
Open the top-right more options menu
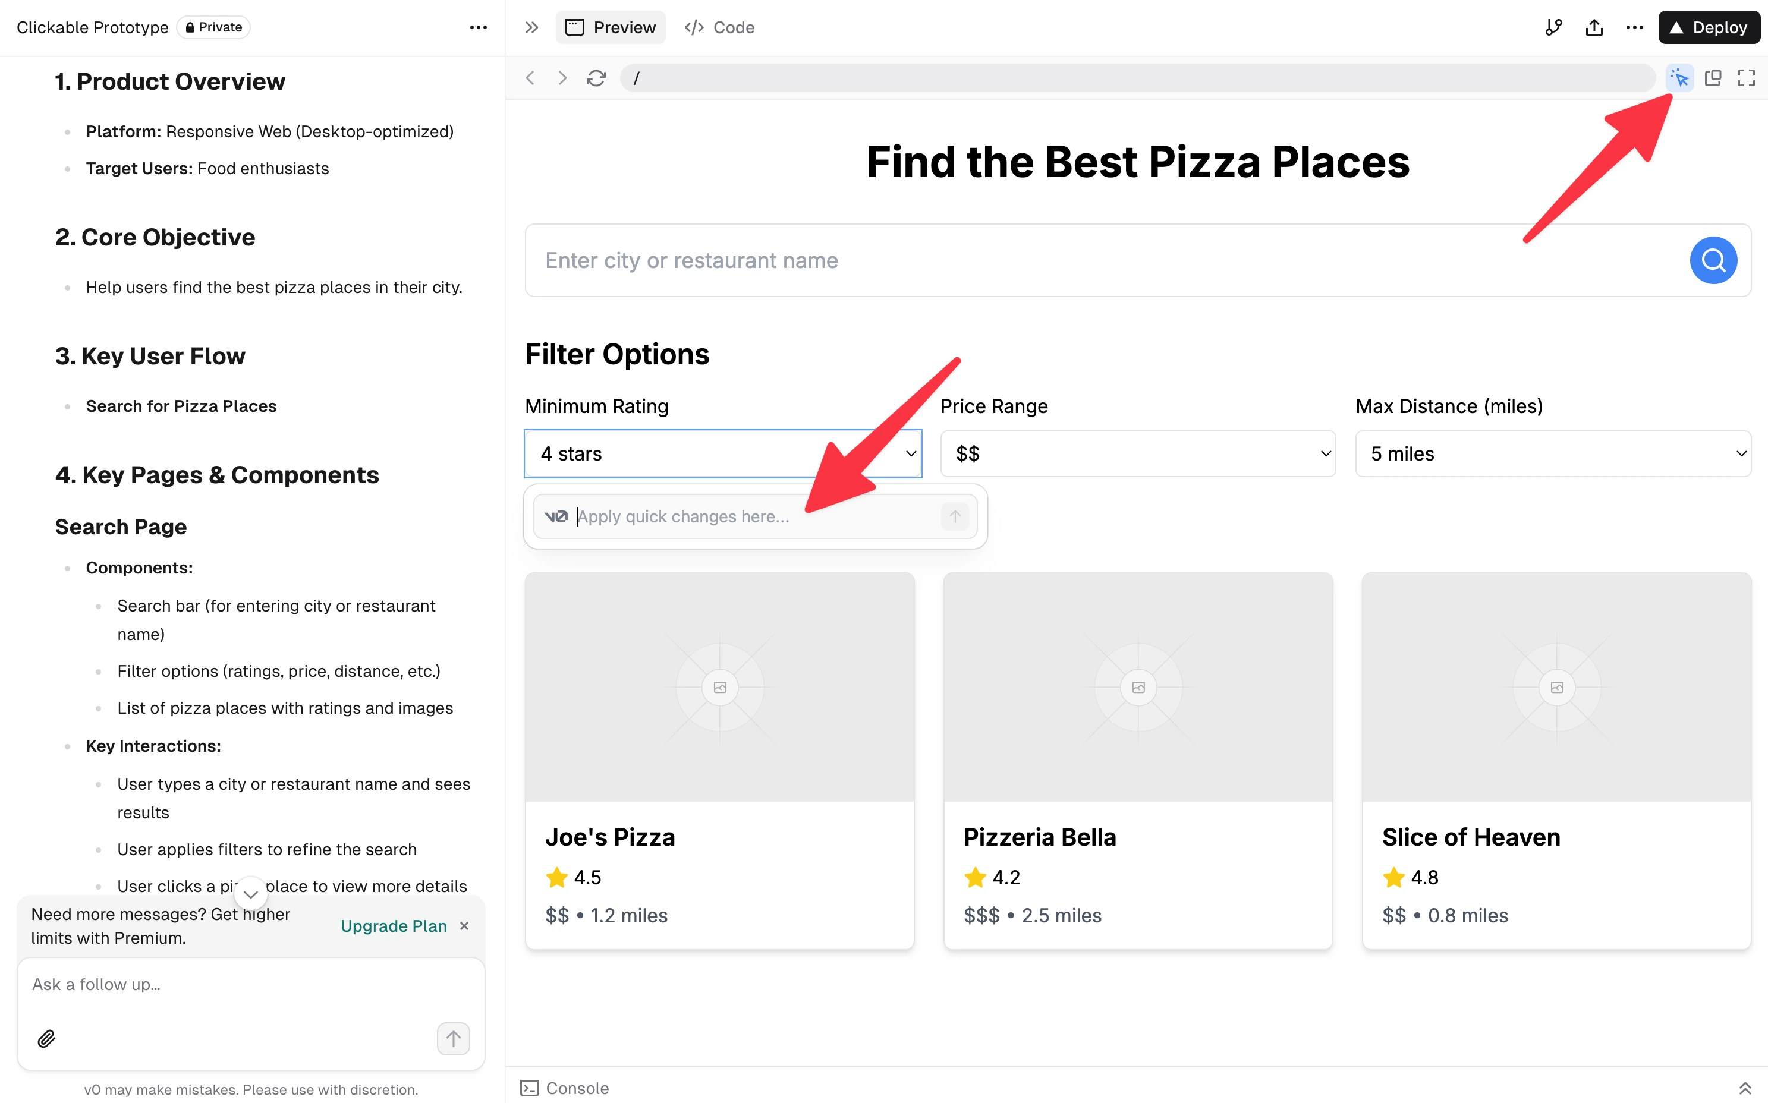(1634, 28)
